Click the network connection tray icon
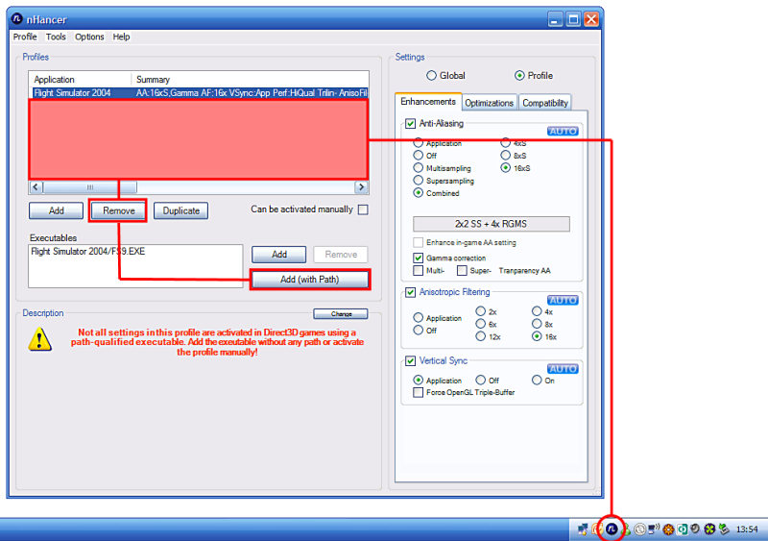This screenshot has width=768, height=541. click(x=583, y=529)
